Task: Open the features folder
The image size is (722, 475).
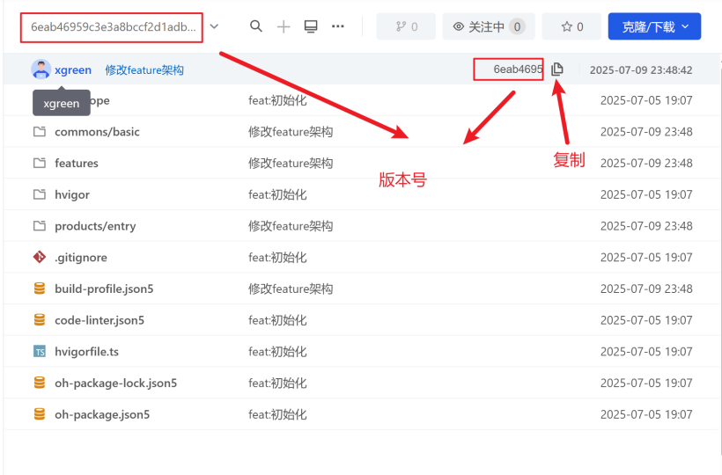Action: tap(77, 164)
